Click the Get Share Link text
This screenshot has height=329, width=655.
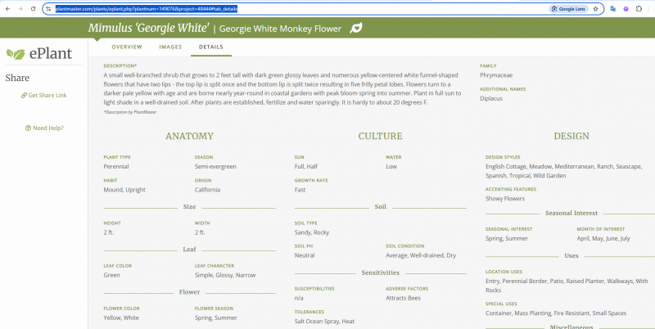click(x=47, y=96)
